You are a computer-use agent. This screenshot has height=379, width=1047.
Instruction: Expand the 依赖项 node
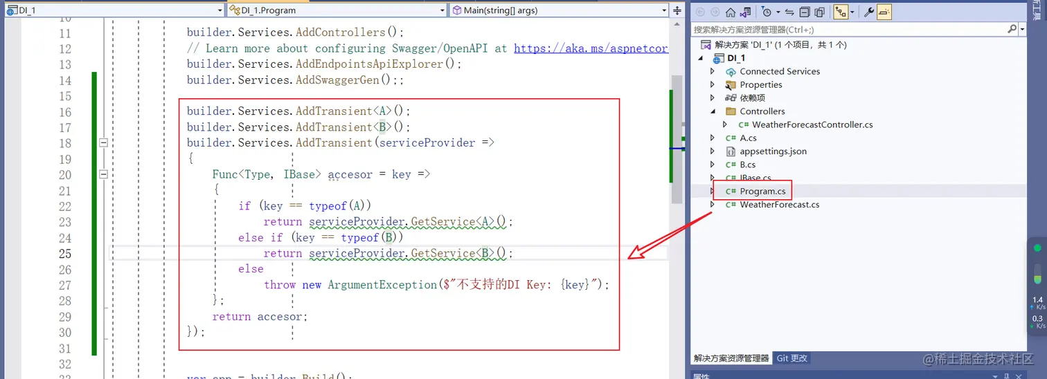(713, 98)
